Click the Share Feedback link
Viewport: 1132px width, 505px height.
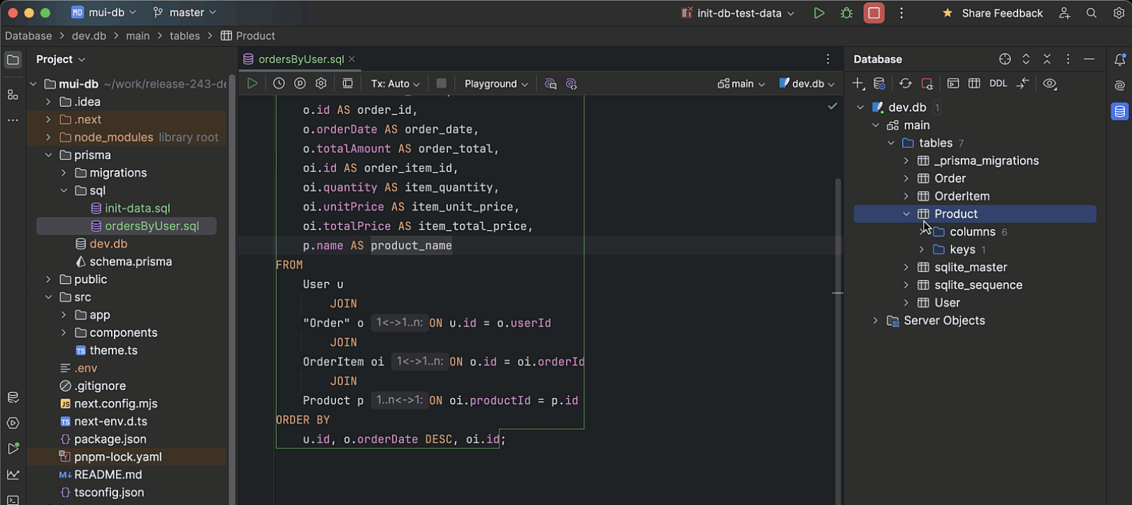tap(1001, 13)
